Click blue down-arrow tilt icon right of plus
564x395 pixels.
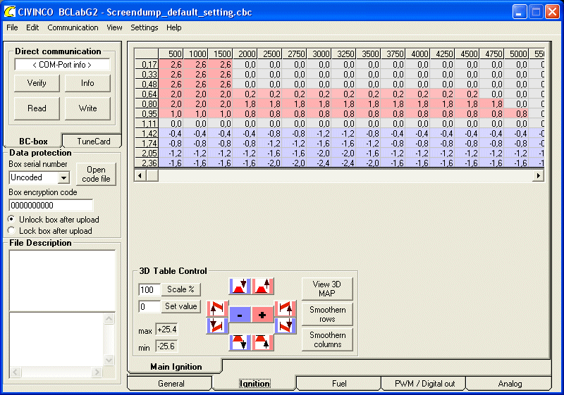coord(286,325)
